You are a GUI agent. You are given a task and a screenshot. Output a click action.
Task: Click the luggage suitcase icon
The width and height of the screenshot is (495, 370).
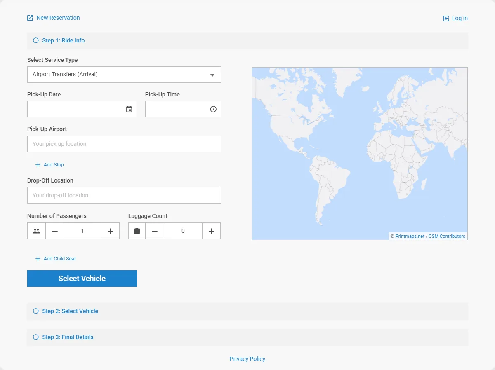pyautogui.click(x=137, y=231)
